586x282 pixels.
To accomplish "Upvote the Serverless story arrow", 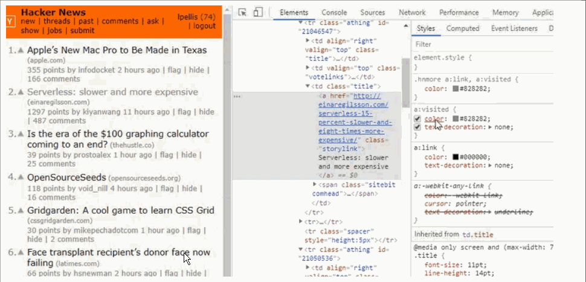I will coord(21,92).
